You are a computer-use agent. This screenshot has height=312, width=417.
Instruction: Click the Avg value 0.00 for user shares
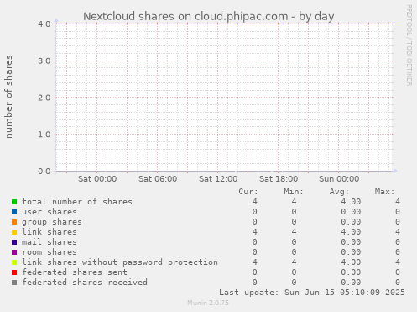[351, 212]
